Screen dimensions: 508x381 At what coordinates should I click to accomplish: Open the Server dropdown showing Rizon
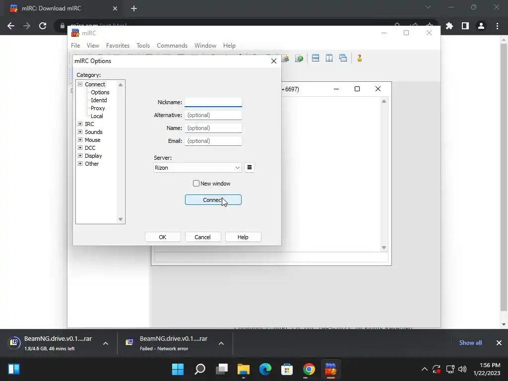pyautogui.click(x=197, y=168)
